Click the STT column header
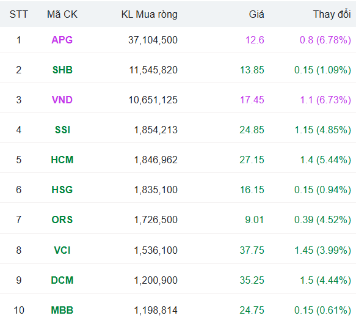 (x=18, y=14)
